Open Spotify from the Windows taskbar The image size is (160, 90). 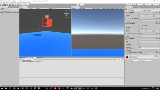(x=27, y=88)
